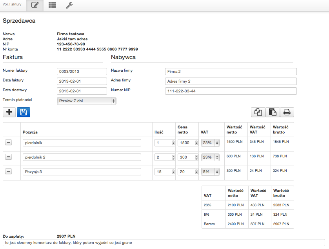Viewport: 329px width, 249px height.
Task: Click the invoice comment text field
Action: (x=164, y=243)
